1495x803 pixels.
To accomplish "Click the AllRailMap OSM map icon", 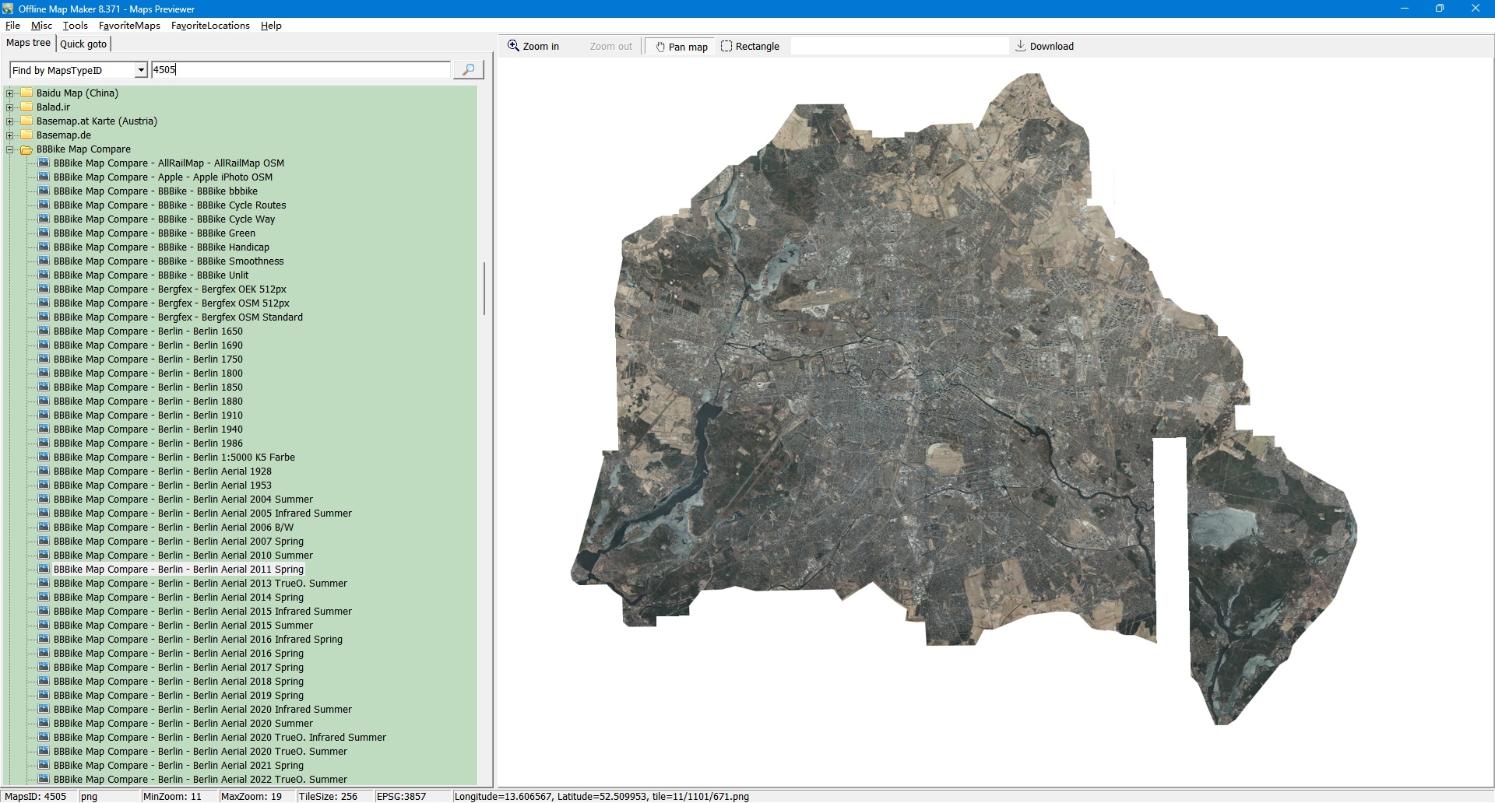I will coord(44,163).
